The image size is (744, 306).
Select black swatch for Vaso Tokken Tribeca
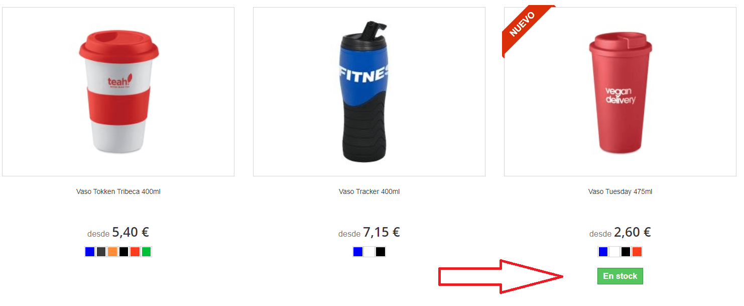pyautogui.click(x=123, y=252)
